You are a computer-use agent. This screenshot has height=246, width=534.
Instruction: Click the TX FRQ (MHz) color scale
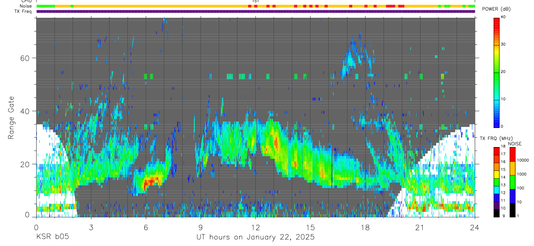[497, 182]
